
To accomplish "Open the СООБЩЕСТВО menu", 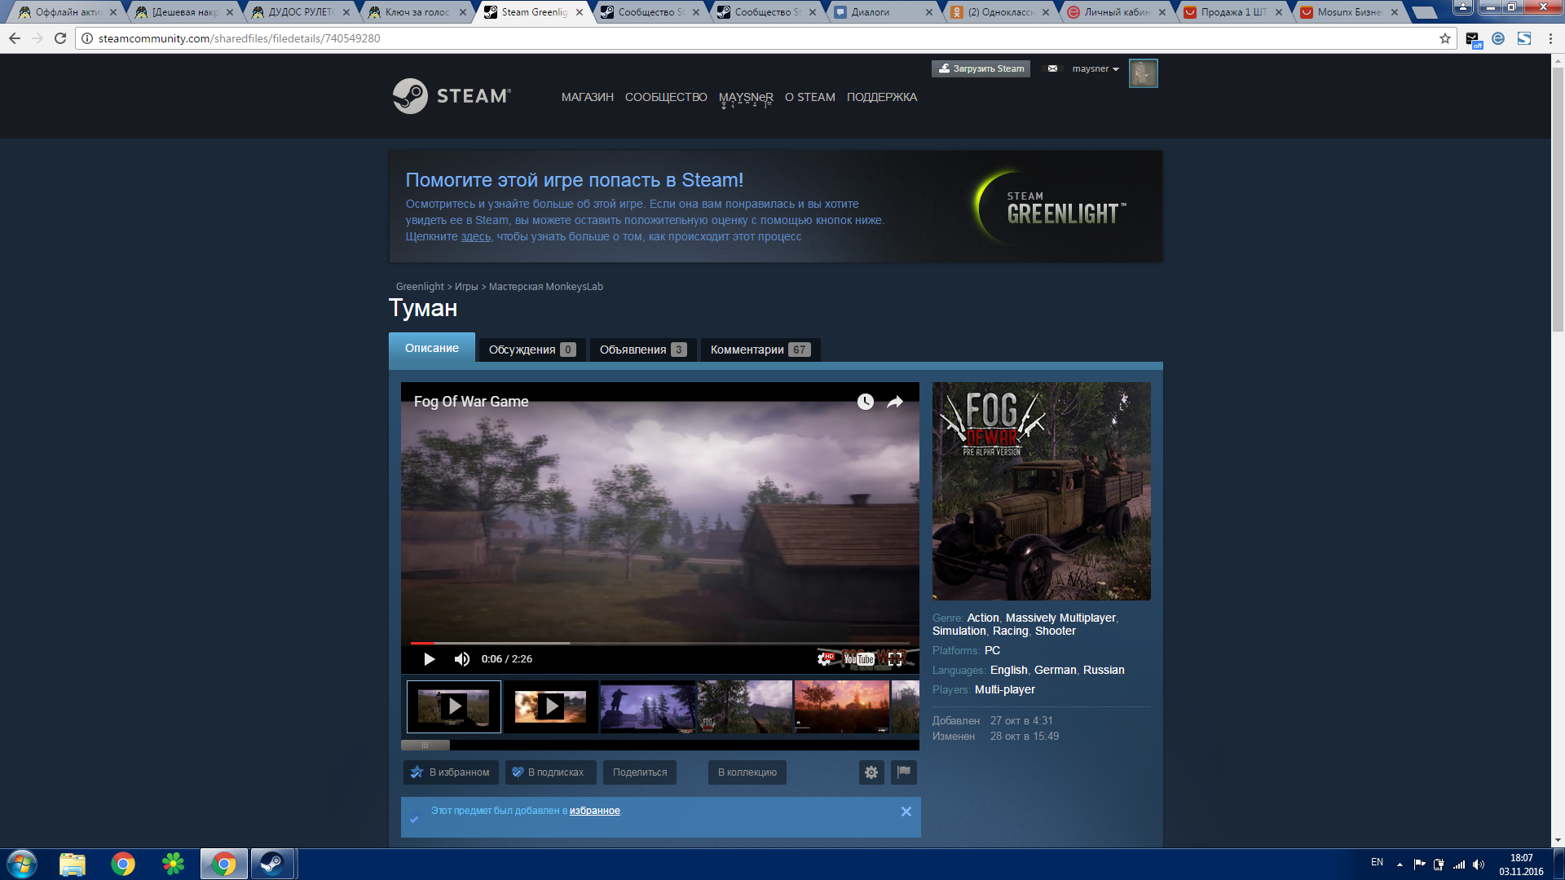I will click(666, 97).
